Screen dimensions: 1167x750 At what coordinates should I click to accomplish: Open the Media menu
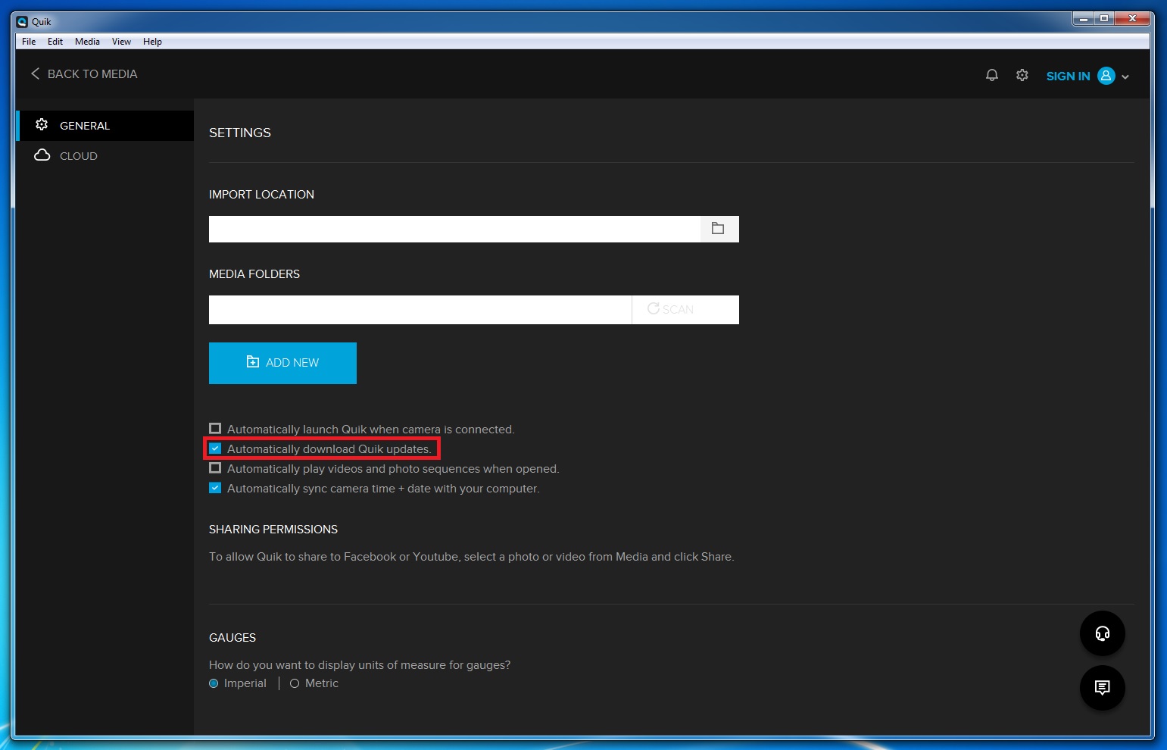tap(87, 42)
